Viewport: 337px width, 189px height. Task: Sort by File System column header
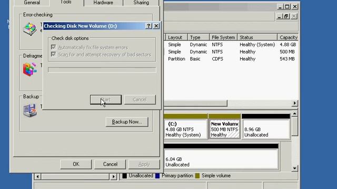coord(223,37)
